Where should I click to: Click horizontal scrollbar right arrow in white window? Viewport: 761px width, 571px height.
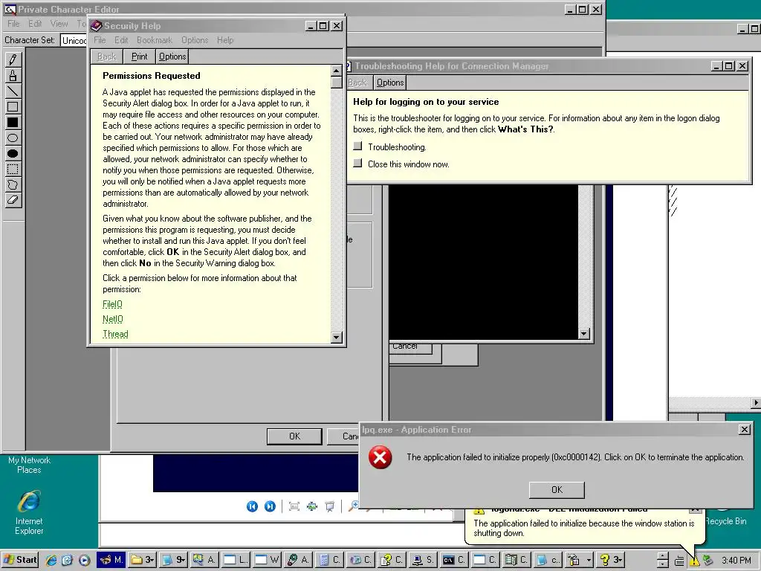756,402
